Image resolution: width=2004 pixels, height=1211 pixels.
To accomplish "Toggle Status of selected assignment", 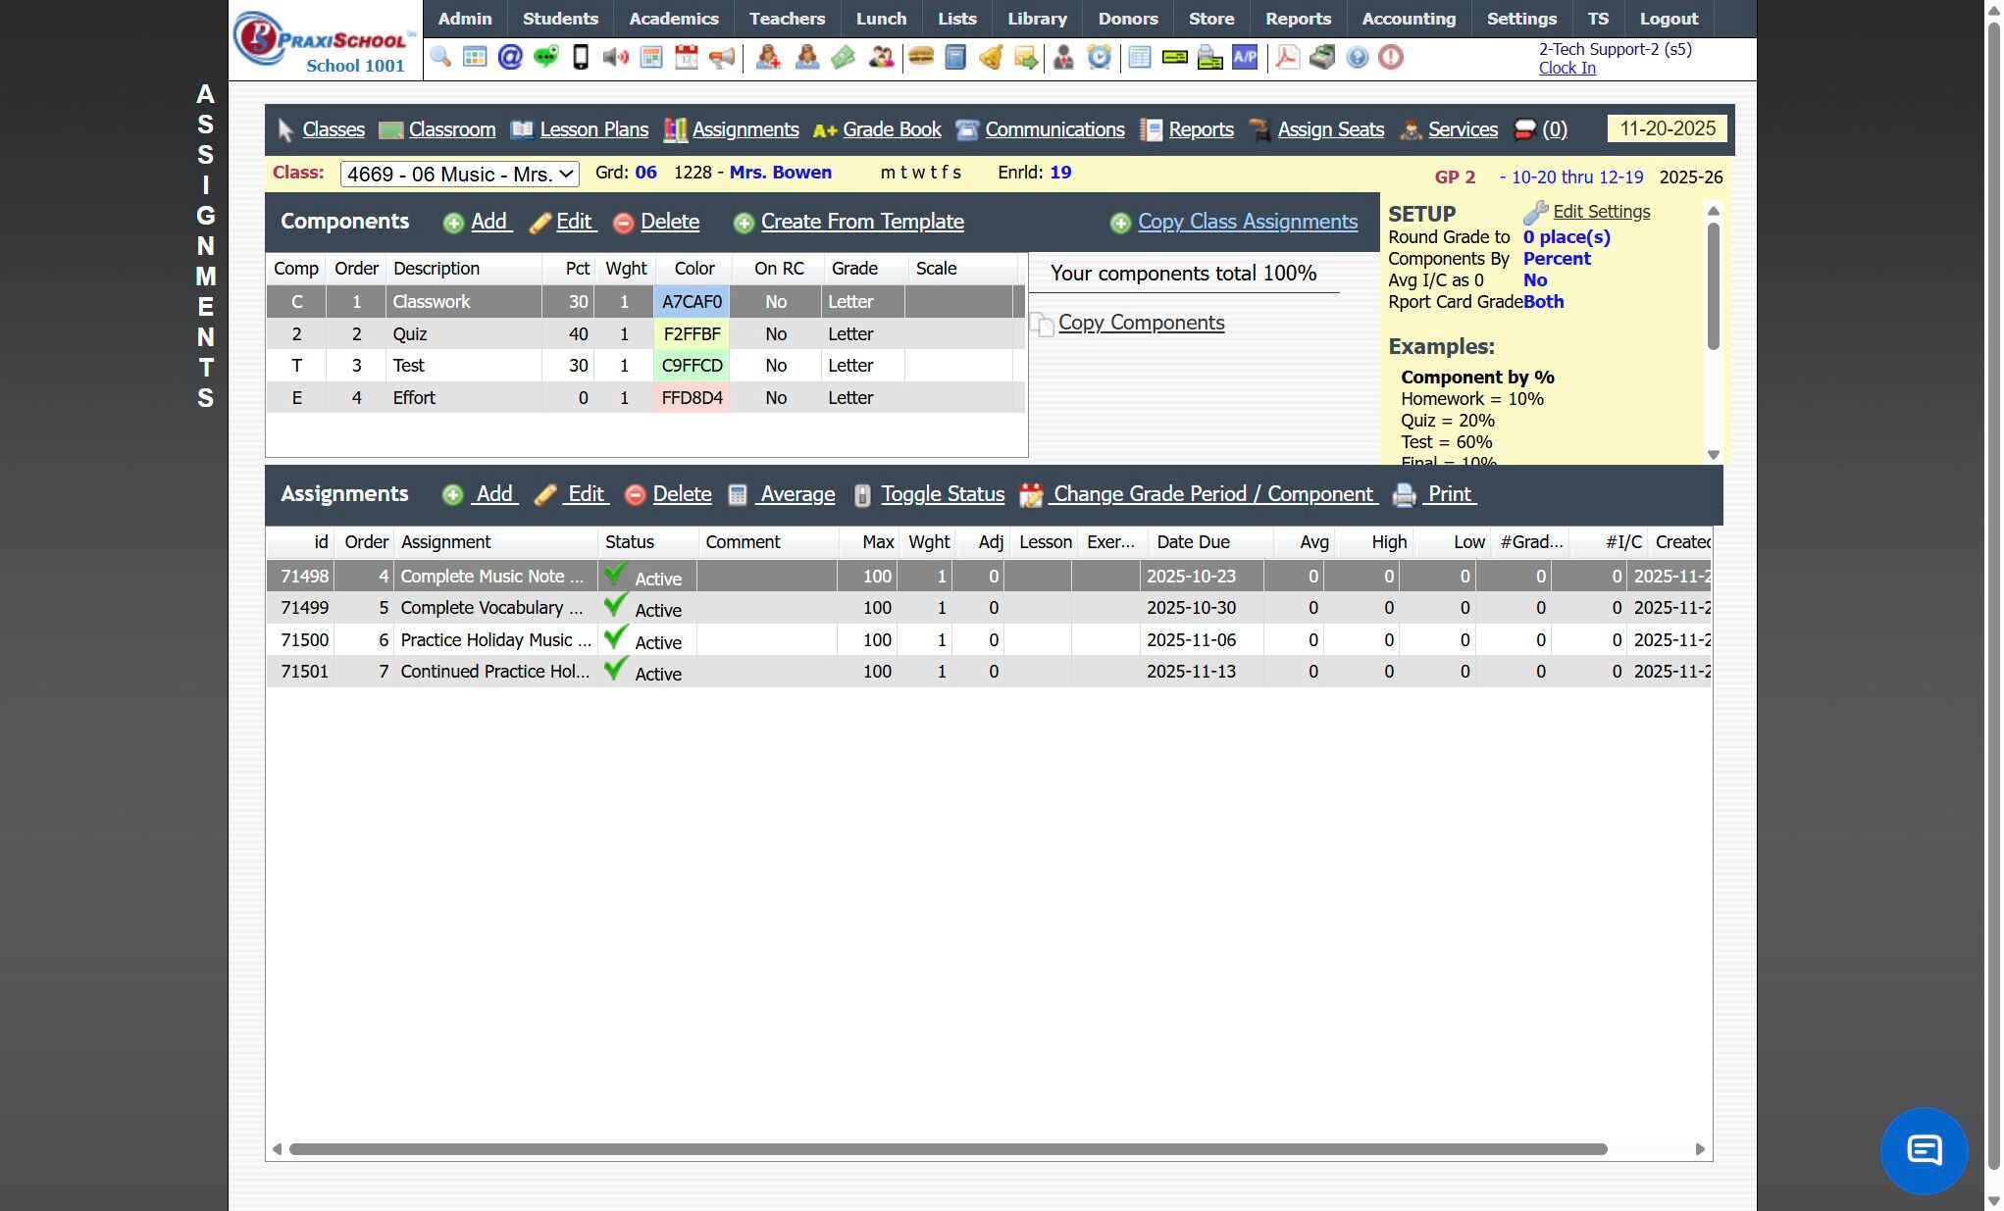I will pos(942,494).
